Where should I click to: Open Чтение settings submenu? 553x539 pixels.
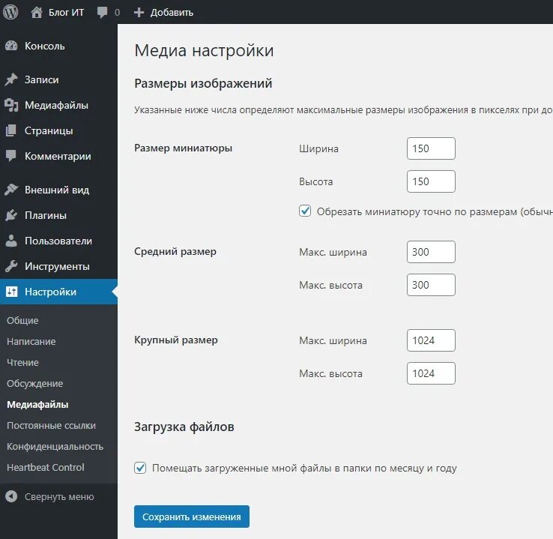22,362
